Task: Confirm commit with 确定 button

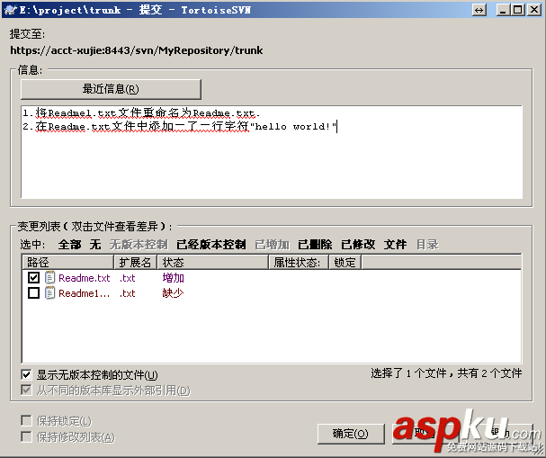Action: tap(351, 434)
